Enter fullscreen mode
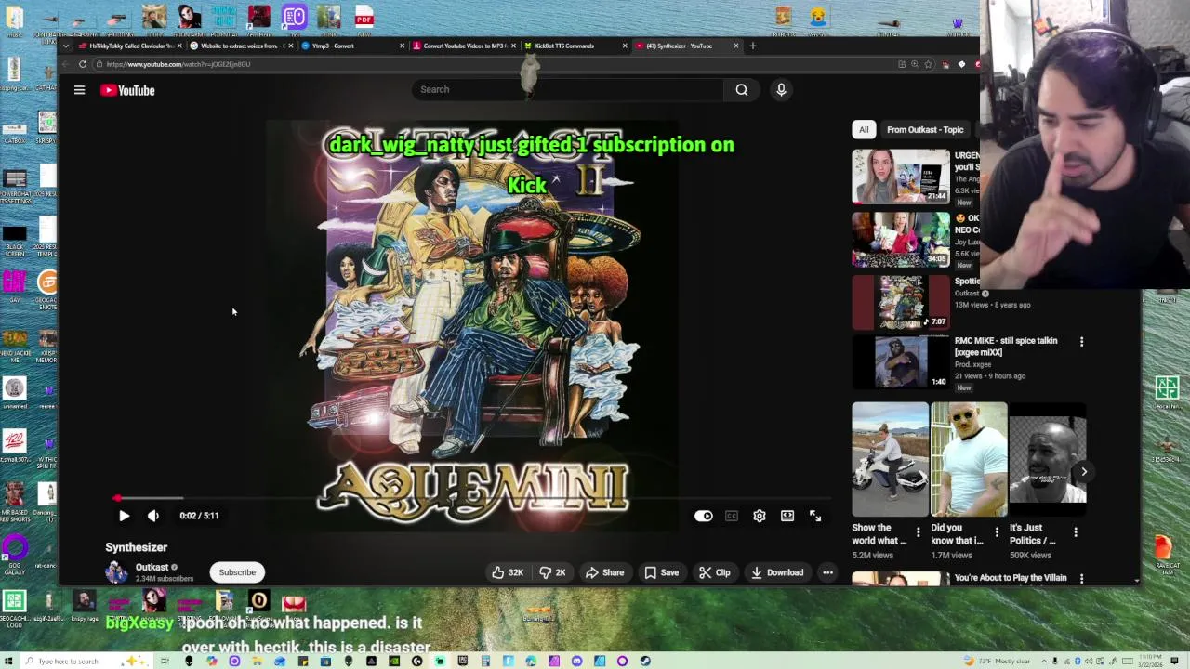This screenshot has width=1190, height=669. point(815,516)
